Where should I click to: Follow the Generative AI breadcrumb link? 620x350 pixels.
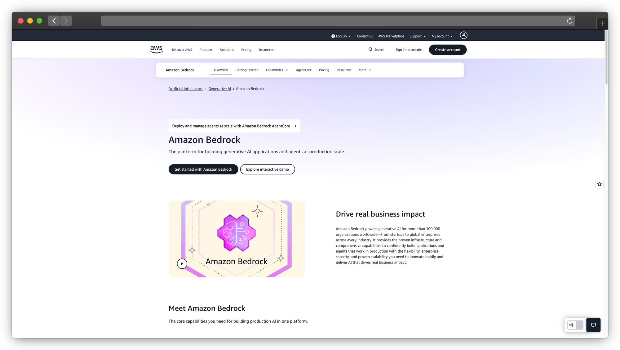[x=219, y=89]
